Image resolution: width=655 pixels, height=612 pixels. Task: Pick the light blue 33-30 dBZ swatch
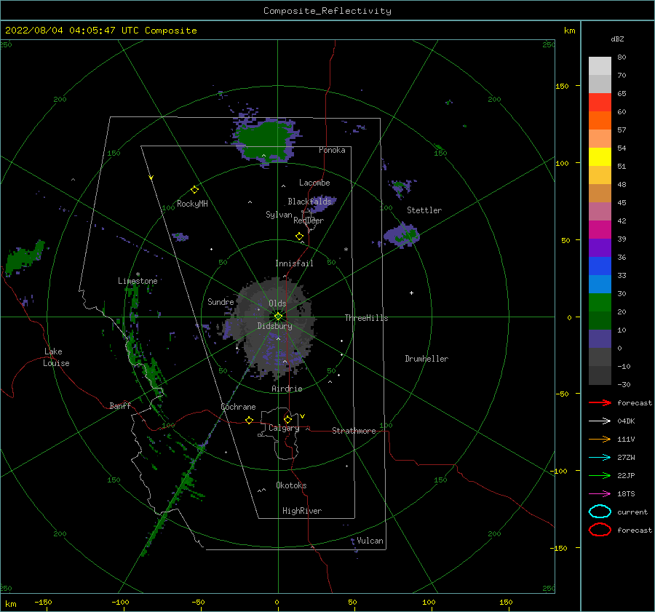pyautogui.click(x=600, y=284)
